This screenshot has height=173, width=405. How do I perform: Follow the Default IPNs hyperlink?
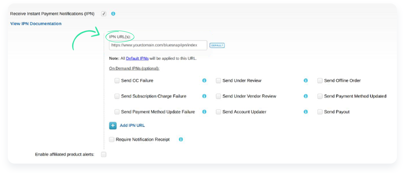[137, 58]
